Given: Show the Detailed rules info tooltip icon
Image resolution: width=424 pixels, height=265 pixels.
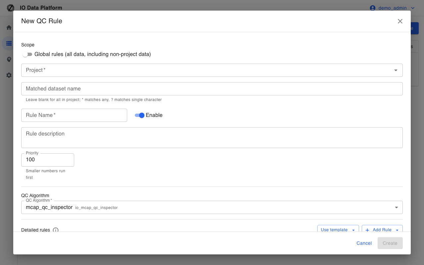Looking at the screenshot, I should 56,230.
